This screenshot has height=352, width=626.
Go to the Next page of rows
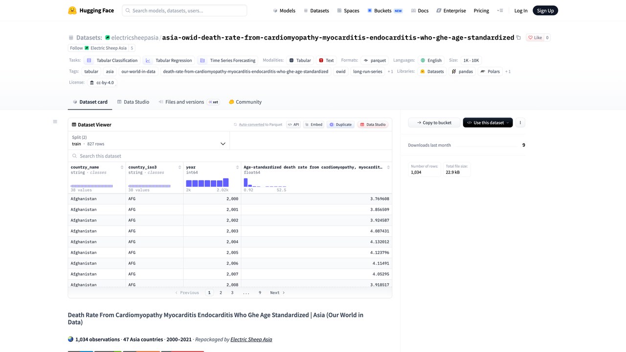[x=277, y=293]
